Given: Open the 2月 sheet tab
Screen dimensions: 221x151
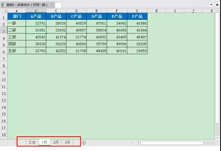Looking at the screenshot, I should point(56,142).
